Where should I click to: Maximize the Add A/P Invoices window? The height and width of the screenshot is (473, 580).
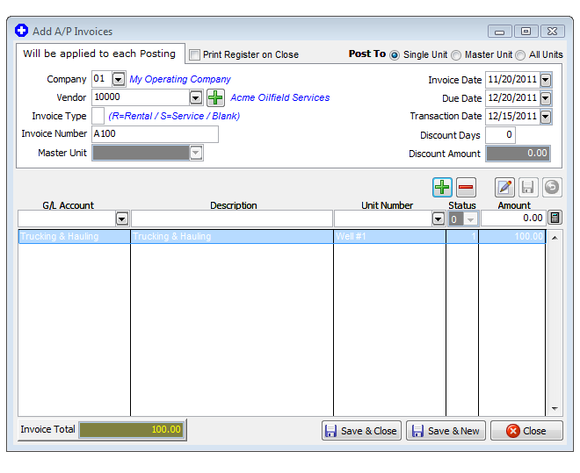(x=526, y=32)
